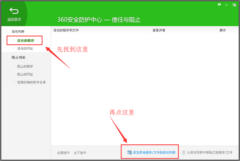Click the 操作 column header
The image size is (240, 161).
click(223, 30)
